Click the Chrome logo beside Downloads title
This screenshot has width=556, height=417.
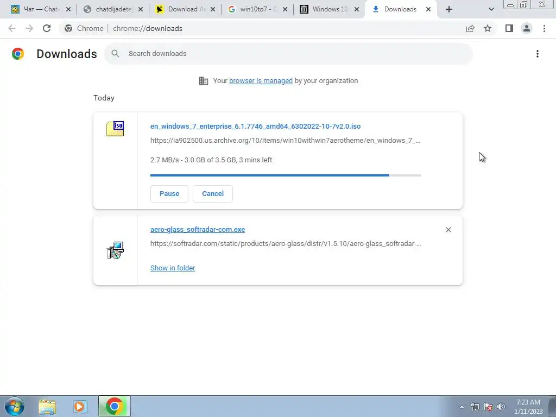[18, 54]
